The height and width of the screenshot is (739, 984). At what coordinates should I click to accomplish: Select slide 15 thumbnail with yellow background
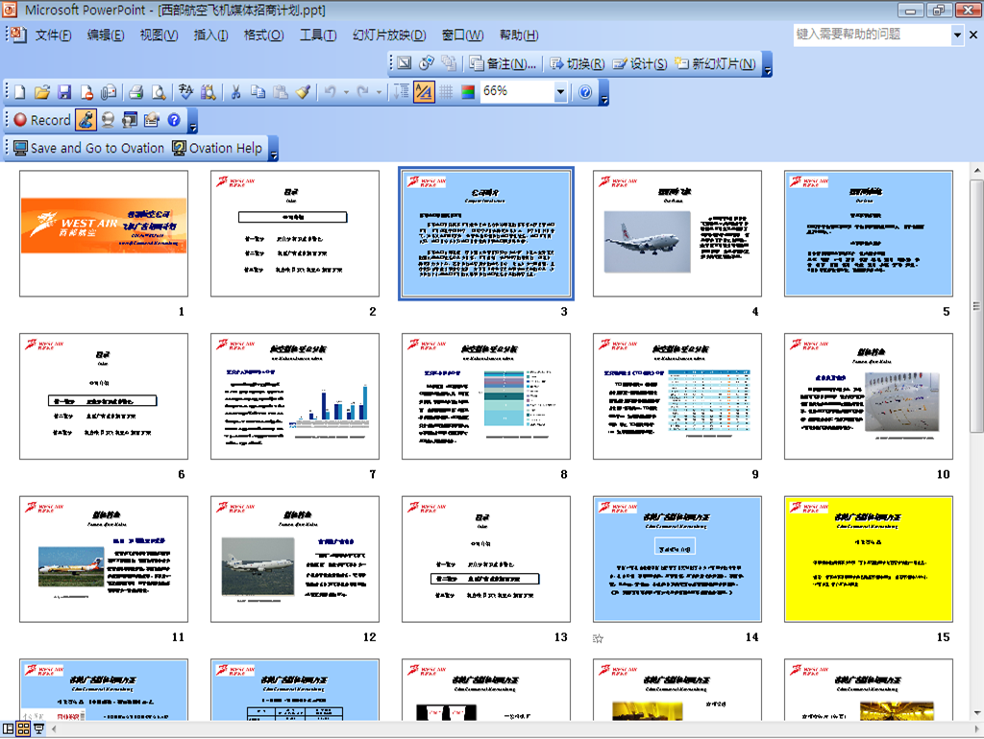[869, 560]
